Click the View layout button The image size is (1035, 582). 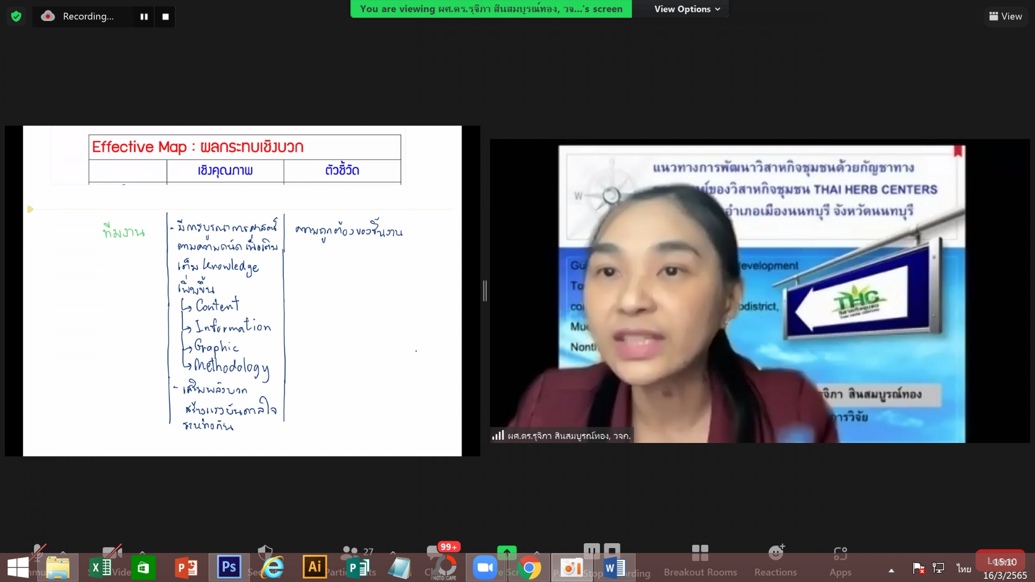point(1005,16)
